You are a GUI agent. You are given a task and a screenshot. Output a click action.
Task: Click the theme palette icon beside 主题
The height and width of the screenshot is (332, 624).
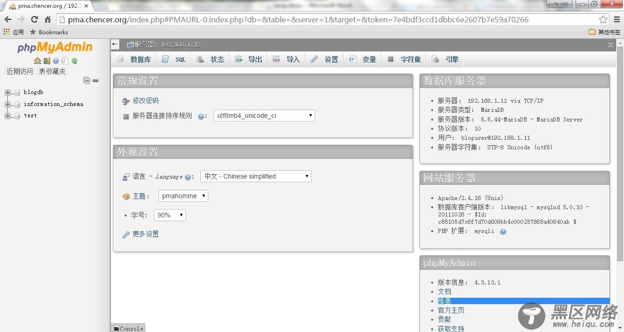(x=126, y=196)
